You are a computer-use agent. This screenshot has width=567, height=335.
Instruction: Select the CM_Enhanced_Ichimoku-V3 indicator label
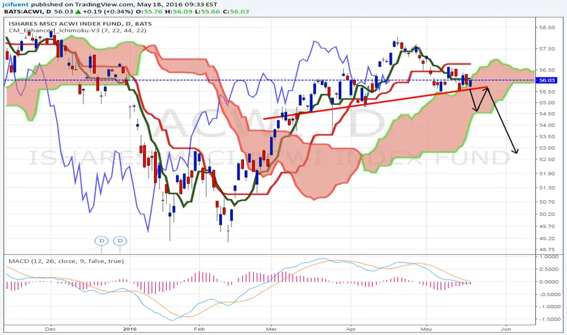(77, 31)
